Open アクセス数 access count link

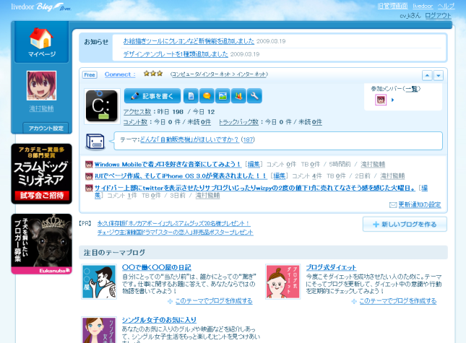tap(137, 112)
